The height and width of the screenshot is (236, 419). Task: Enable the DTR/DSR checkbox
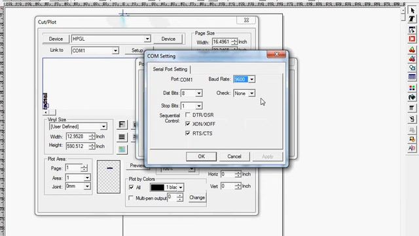(x=188, y=115)
